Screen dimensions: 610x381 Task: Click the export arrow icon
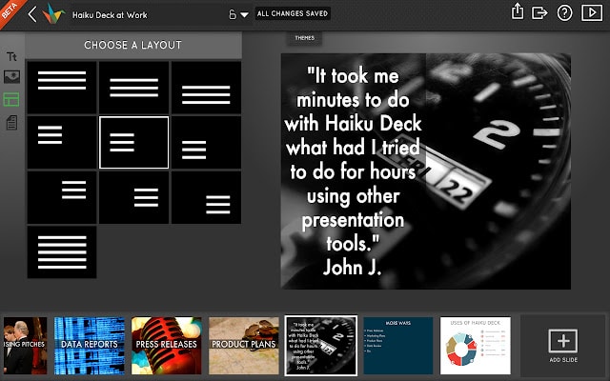(x=539, y=12)
